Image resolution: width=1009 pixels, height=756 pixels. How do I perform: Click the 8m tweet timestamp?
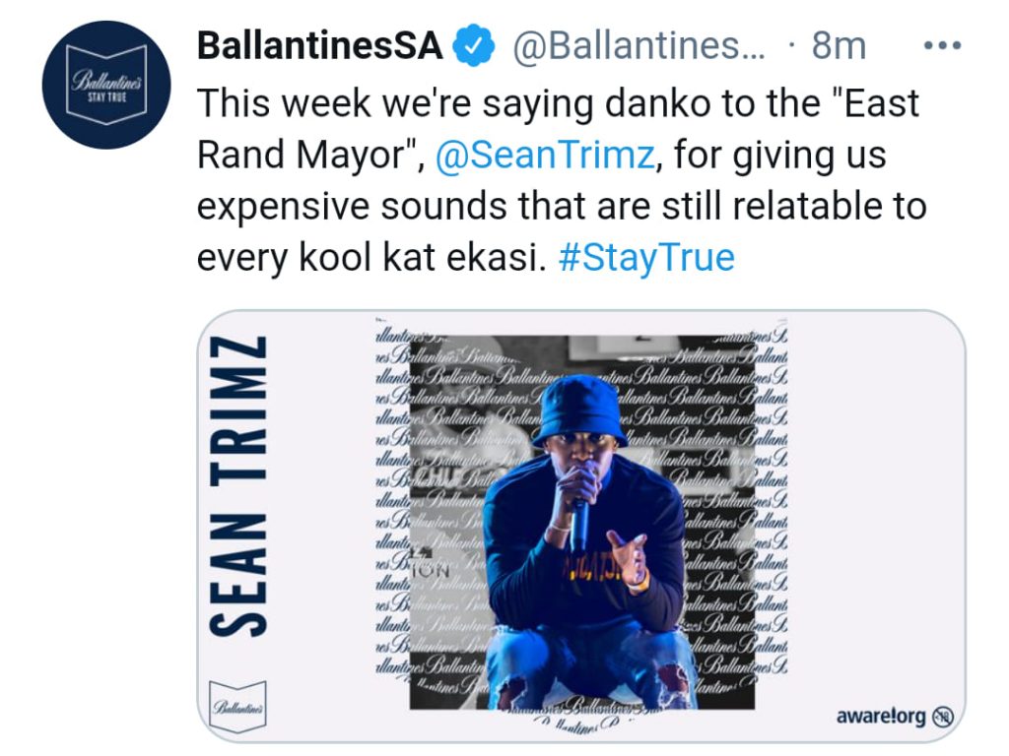(x=839, y=46)
